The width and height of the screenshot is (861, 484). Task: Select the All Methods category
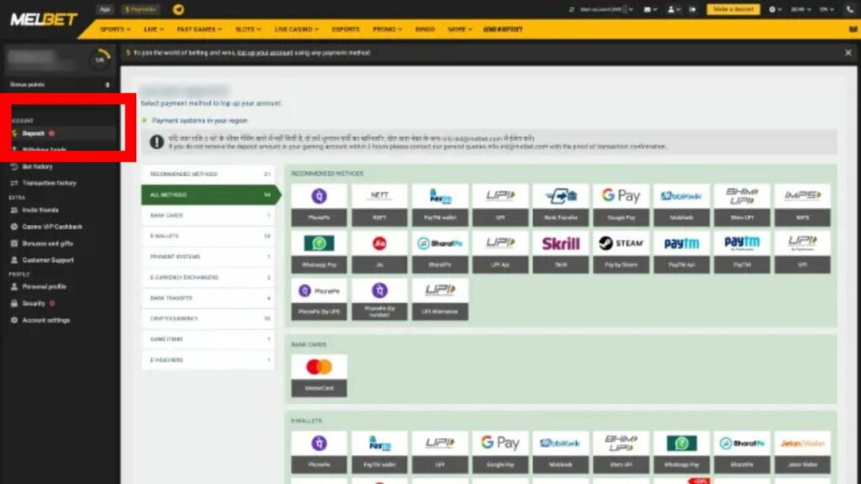211,195
